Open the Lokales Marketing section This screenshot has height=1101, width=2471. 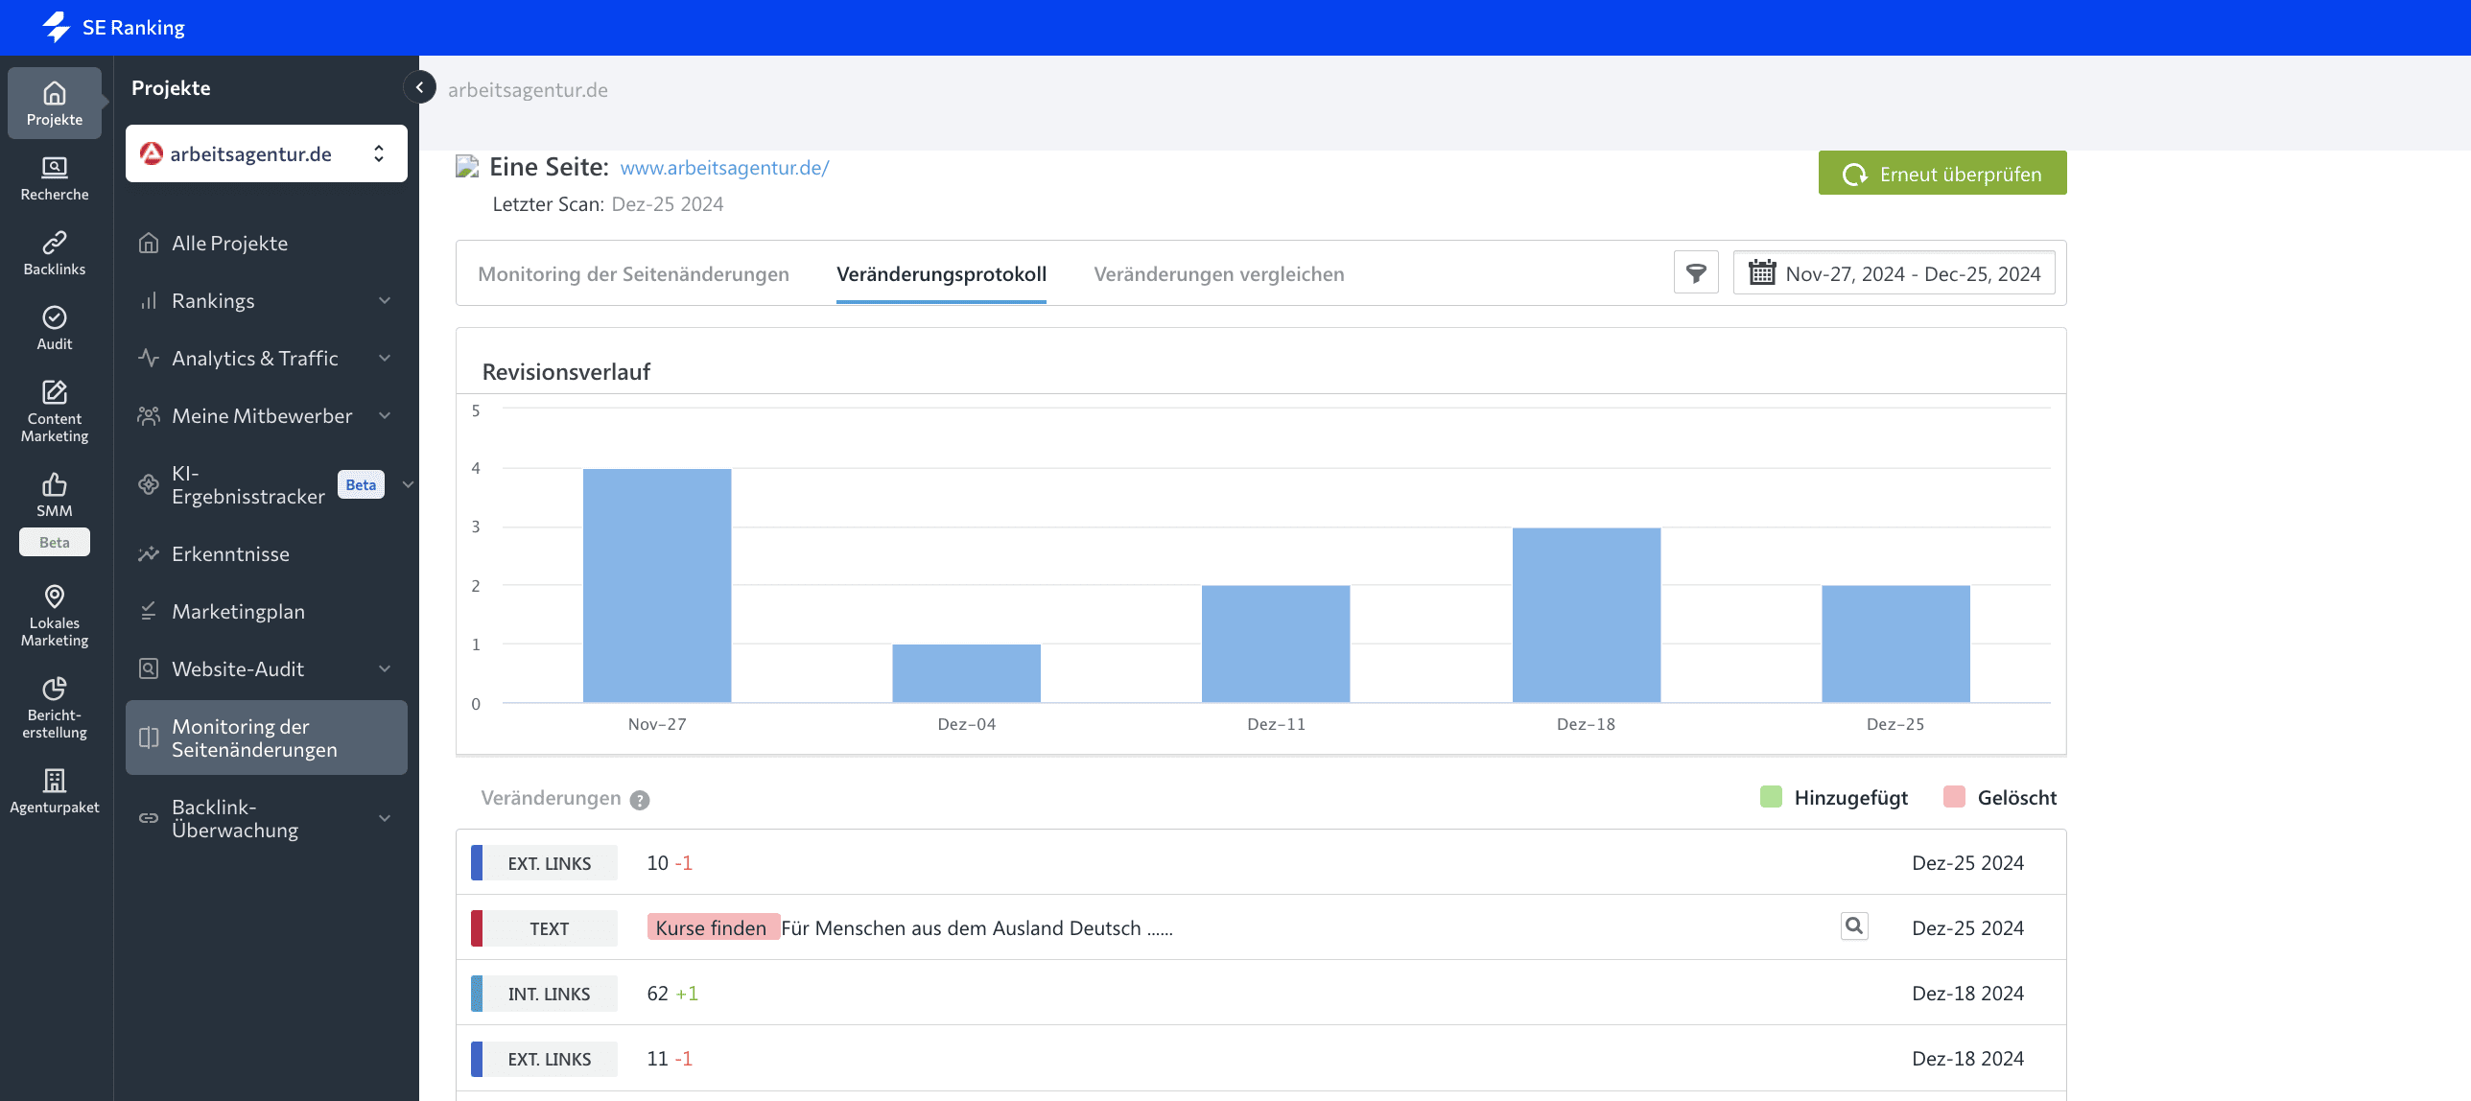pos(55,617)
